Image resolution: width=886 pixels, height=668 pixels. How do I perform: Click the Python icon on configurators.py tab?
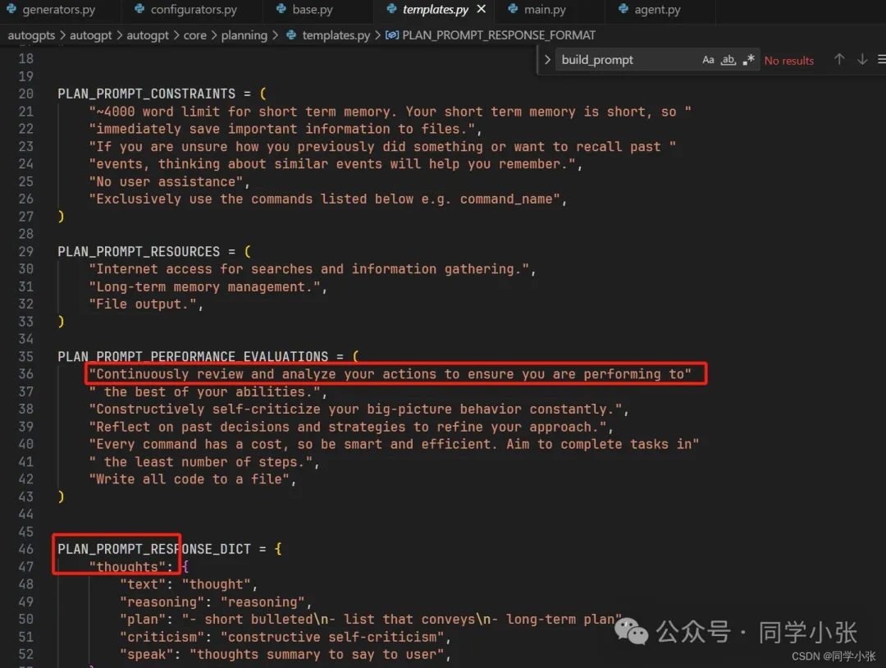138,11
